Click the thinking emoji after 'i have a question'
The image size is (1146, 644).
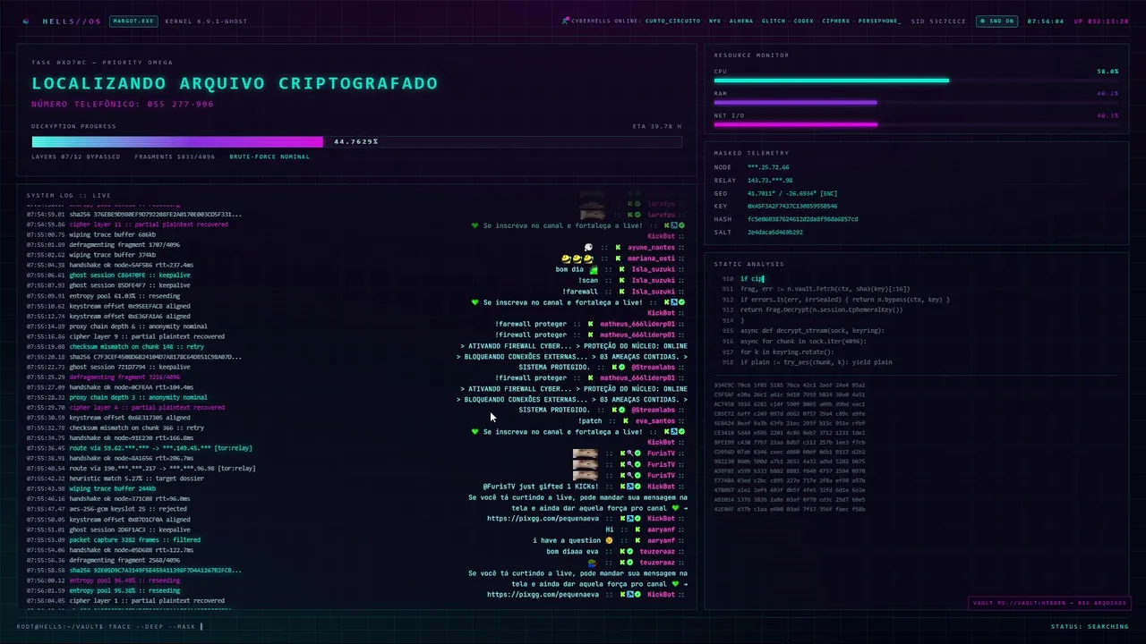pos(609,540)
